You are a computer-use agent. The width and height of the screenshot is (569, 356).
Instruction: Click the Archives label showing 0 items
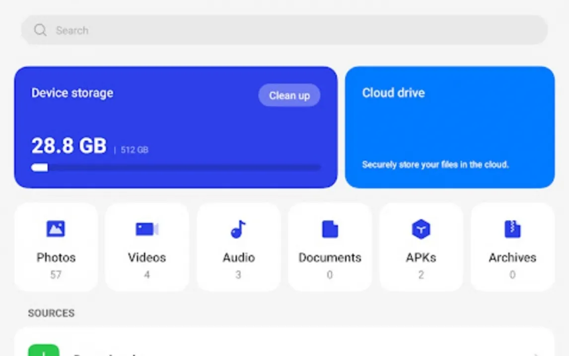point(512,258)
